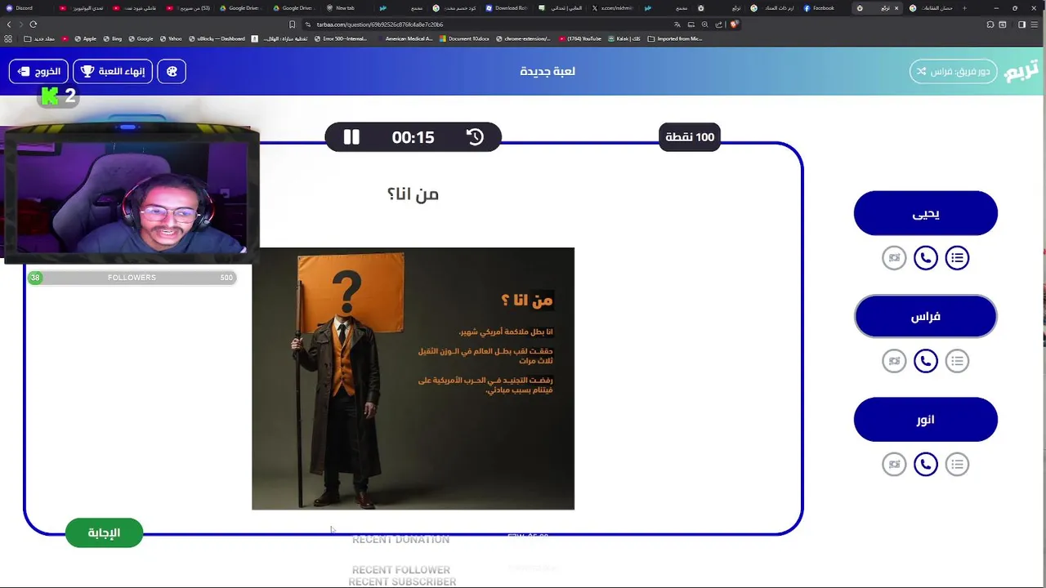The height and width of the screenshot is (588, 1046).
Task: Open the YouTube bookmark in bookmarks bar
Action: [x=580, y=38]
